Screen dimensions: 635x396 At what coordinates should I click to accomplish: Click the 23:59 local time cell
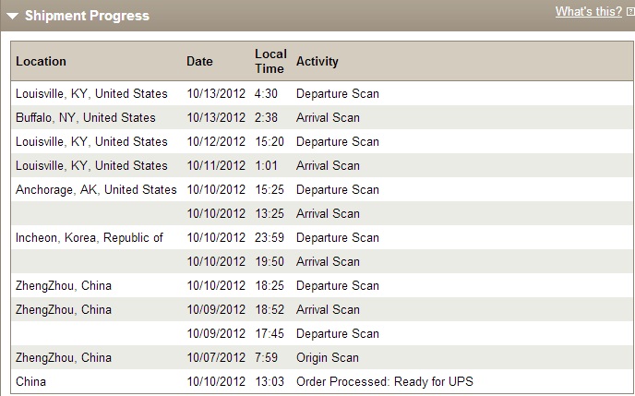(270, 237)
